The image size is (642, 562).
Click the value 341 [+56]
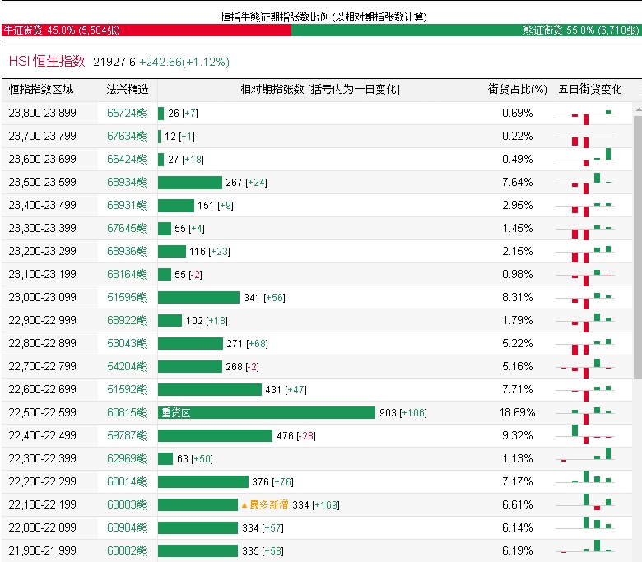click(264, 298)
